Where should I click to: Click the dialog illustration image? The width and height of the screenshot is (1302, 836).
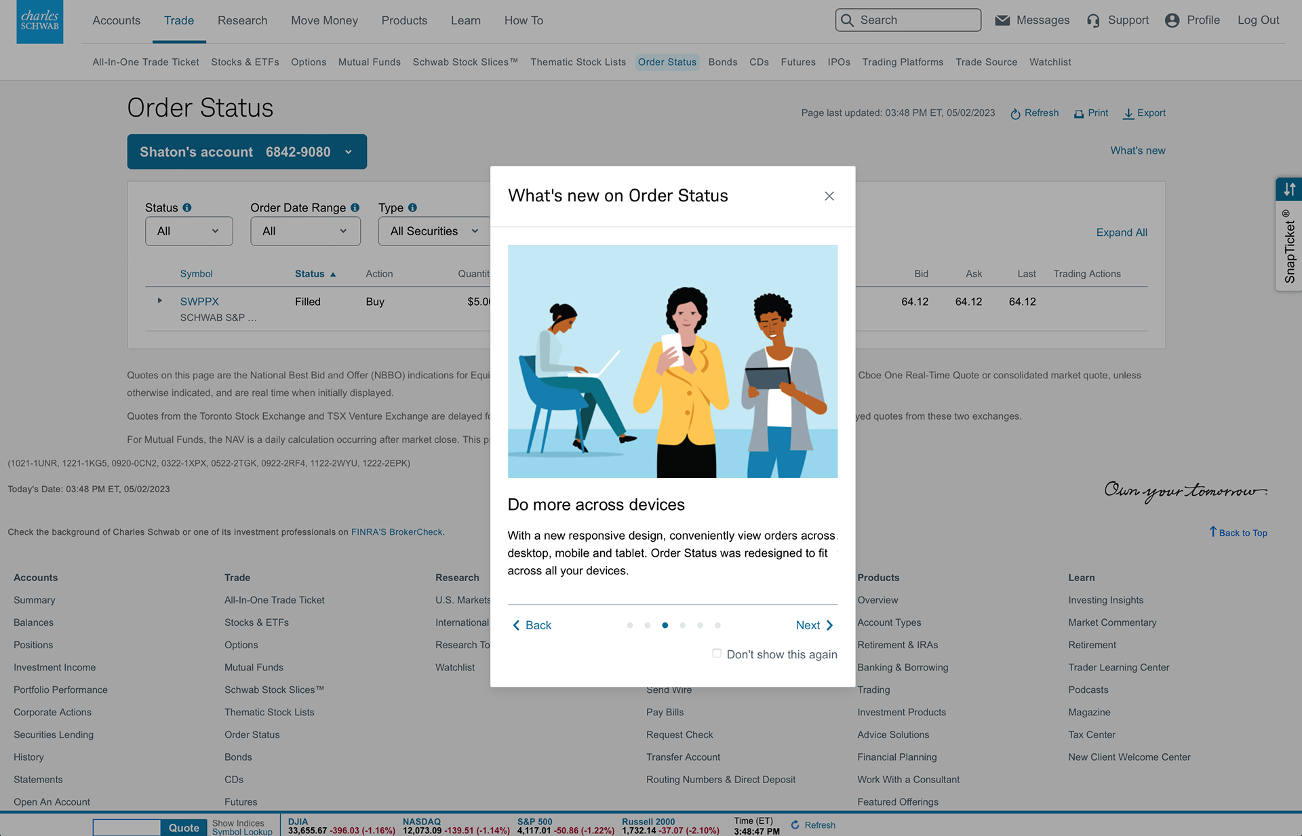pyautogui.click(x=673, y=361)
